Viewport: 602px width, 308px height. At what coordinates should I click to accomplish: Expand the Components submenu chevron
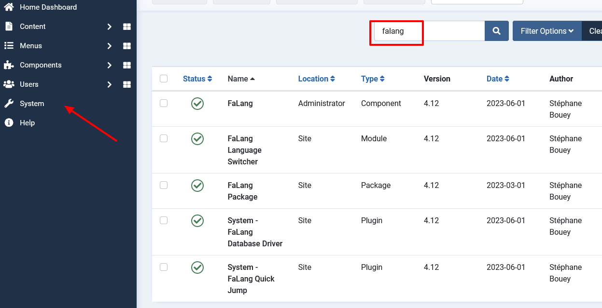click(x=110, y=65)
